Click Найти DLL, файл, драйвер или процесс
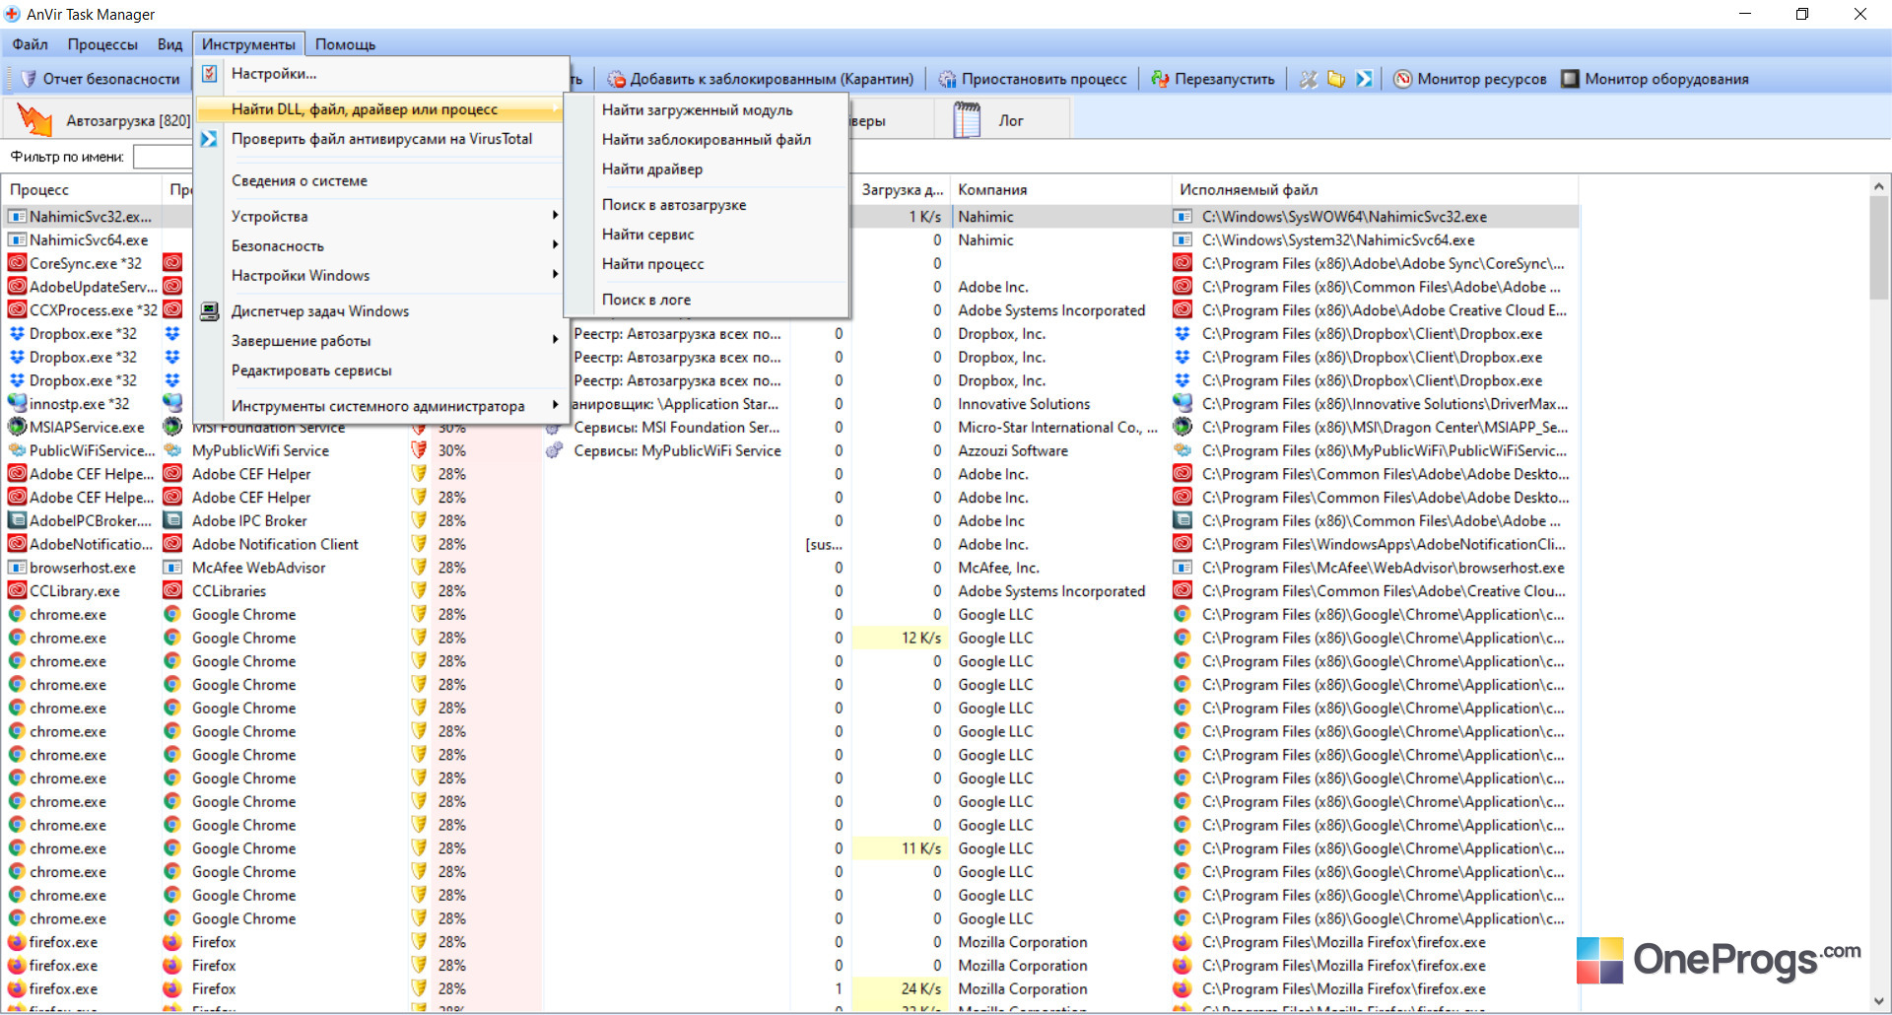 click(x=381, y=109)
